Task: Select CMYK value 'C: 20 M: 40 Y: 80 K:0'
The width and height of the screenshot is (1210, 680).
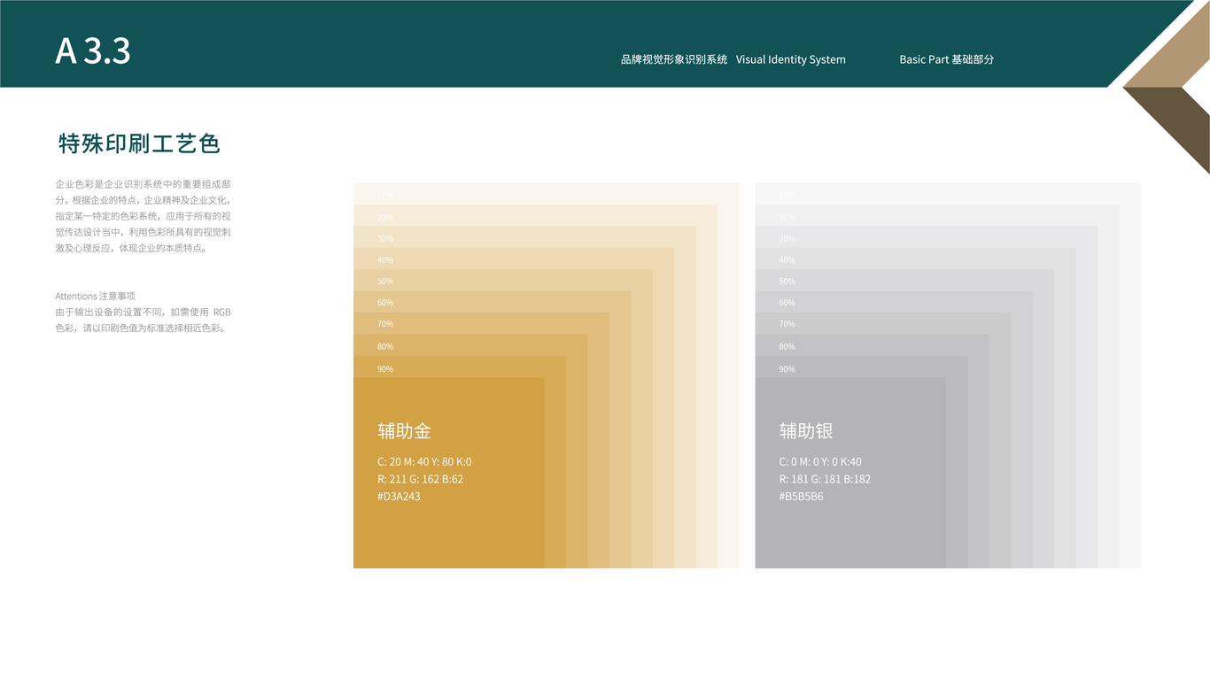Action: pos(424,461)
